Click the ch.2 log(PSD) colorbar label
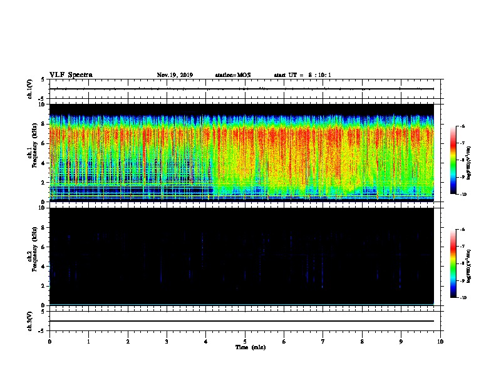 point(469,267)
